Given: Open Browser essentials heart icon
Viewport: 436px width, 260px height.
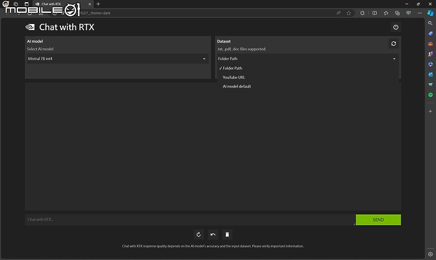Looking at the screenshot, I should 409,13.
